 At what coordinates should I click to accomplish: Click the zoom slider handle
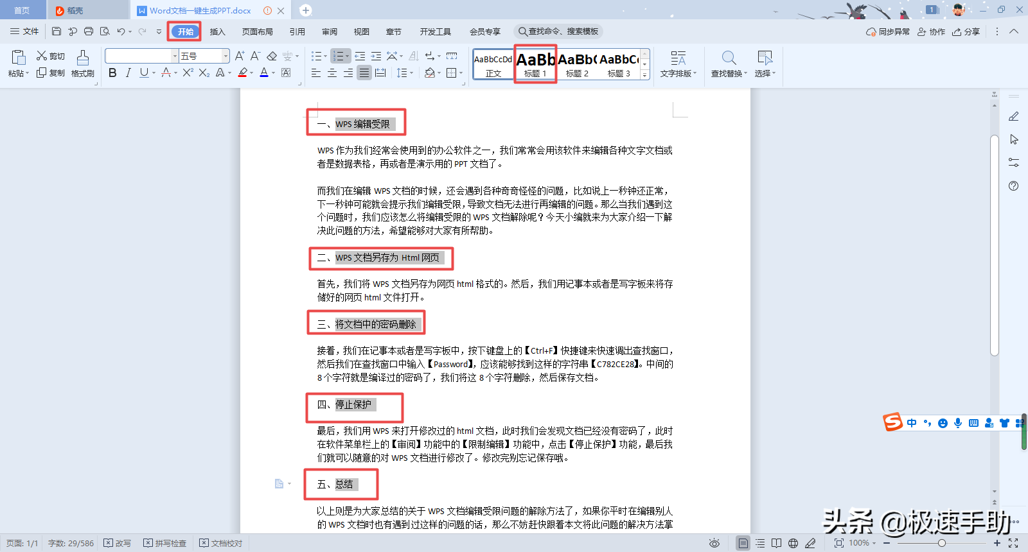[942, 543]
